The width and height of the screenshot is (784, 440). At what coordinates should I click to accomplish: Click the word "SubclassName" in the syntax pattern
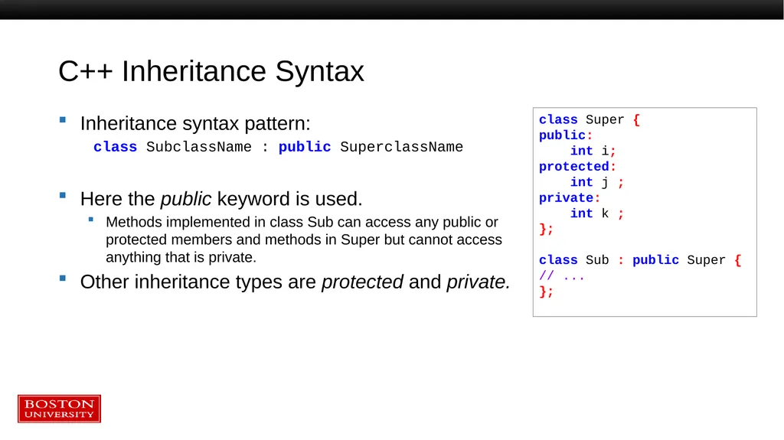coord(199,147)
